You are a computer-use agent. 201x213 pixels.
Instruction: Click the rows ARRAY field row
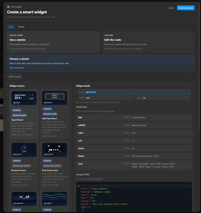coord(134,165)
